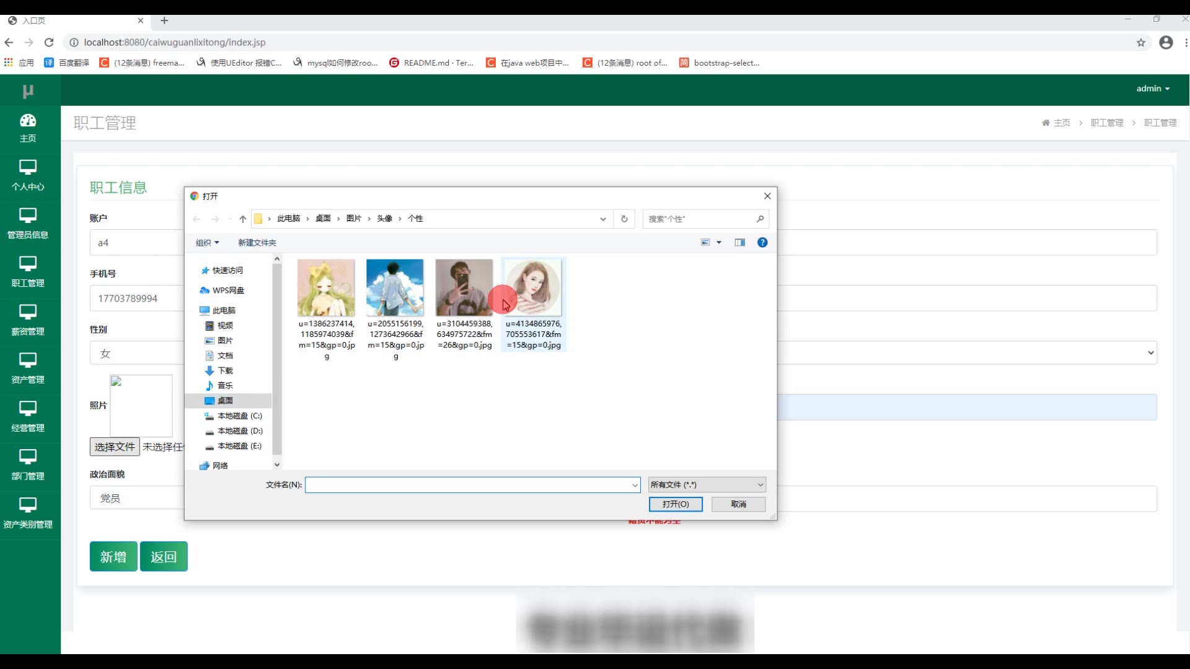Expand the path history dropdown
The height and width of the screenshot is (669, 1190).
602,219
